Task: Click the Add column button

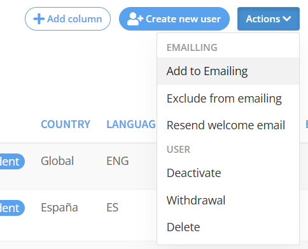Action: click(67, 19)
